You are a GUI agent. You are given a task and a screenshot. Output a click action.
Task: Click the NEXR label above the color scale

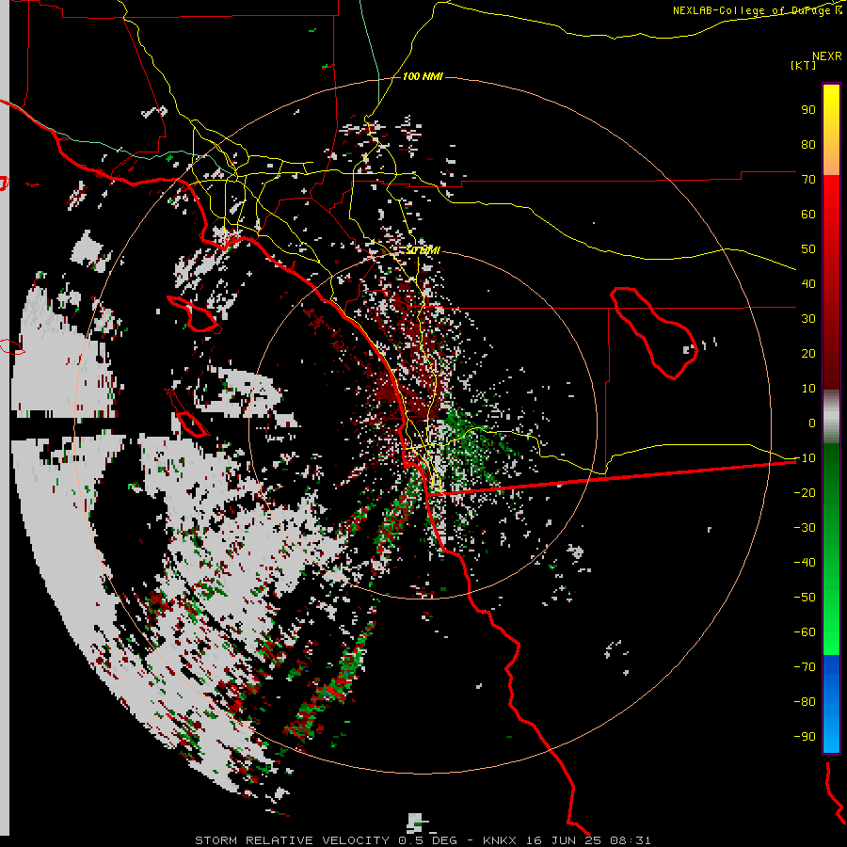tap(827, 56)
